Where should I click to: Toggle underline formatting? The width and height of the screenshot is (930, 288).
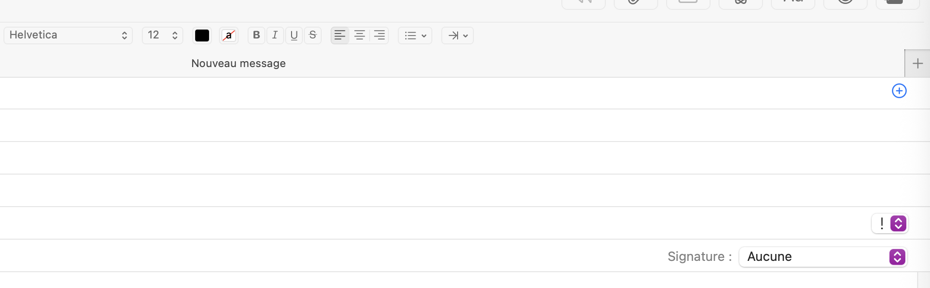pyautogui.click(x=294, y=35)
